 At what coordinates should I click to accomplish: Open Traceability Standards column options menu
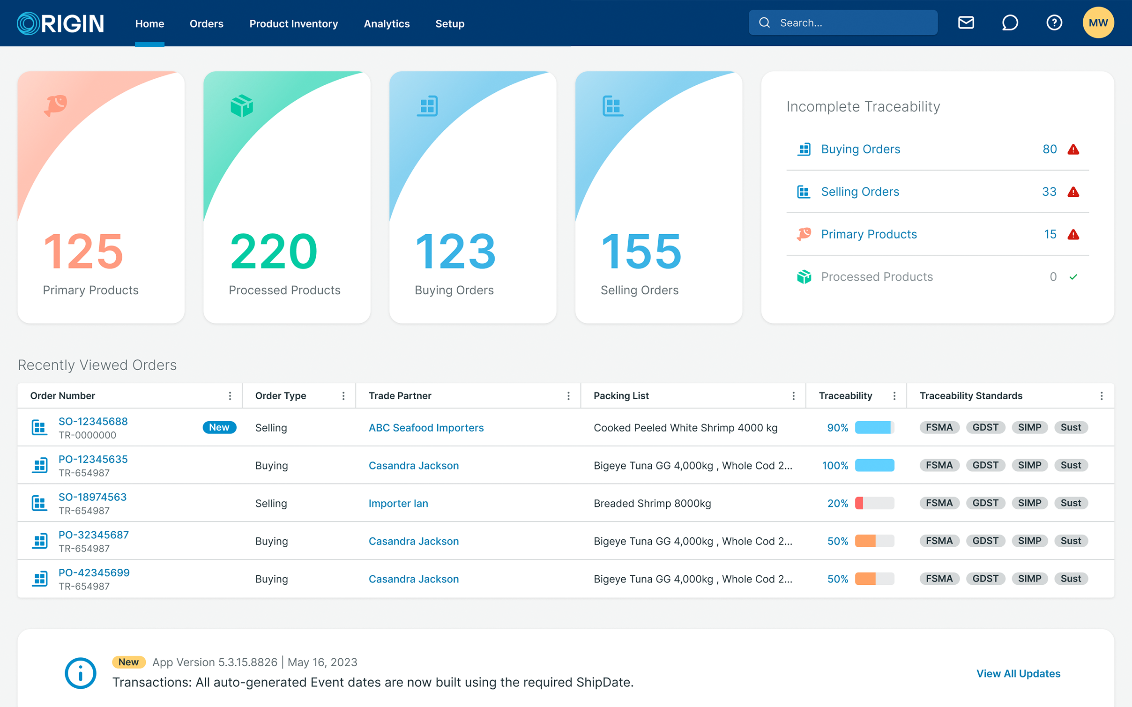[x=1101, y=396]
